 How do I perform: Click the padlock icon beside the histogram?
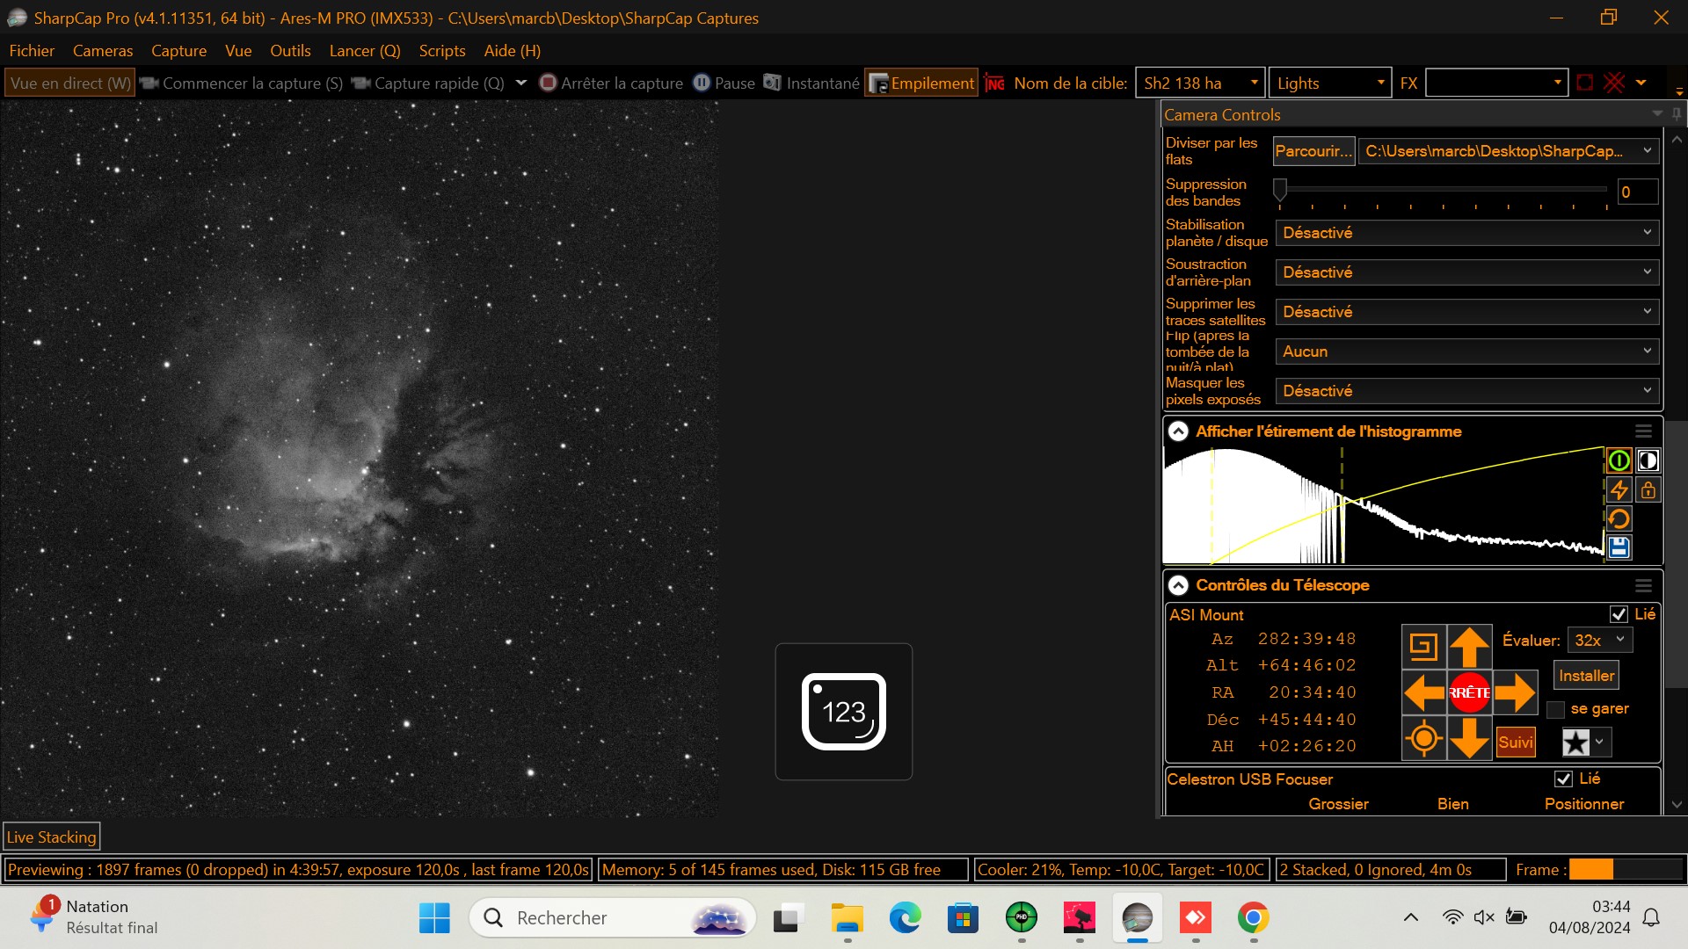click(1648, 490)
